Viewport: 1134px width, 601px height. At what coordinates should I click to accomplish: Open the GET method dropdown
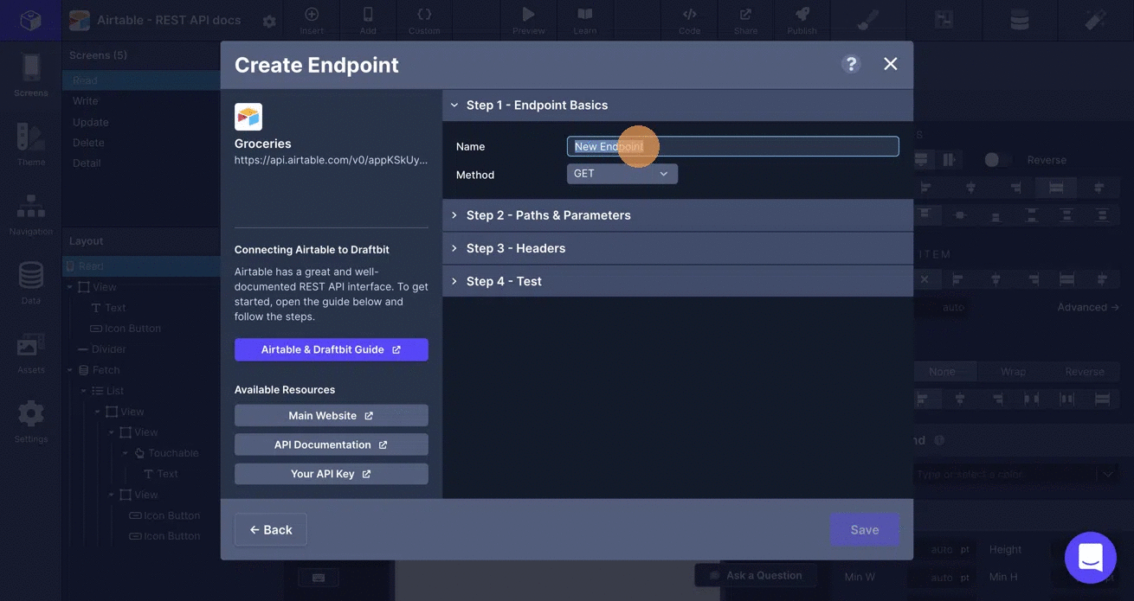point(622,174)
